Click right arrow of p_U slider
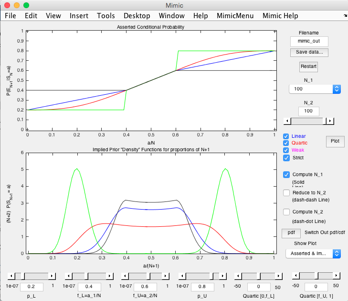The image size is (348, 301). click(222, 276)
